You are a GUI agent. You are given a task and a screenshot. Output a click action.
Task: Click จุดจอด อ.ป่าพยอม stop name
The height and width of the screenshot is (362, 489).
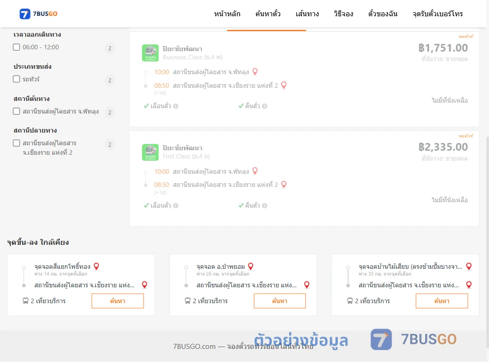221,267
